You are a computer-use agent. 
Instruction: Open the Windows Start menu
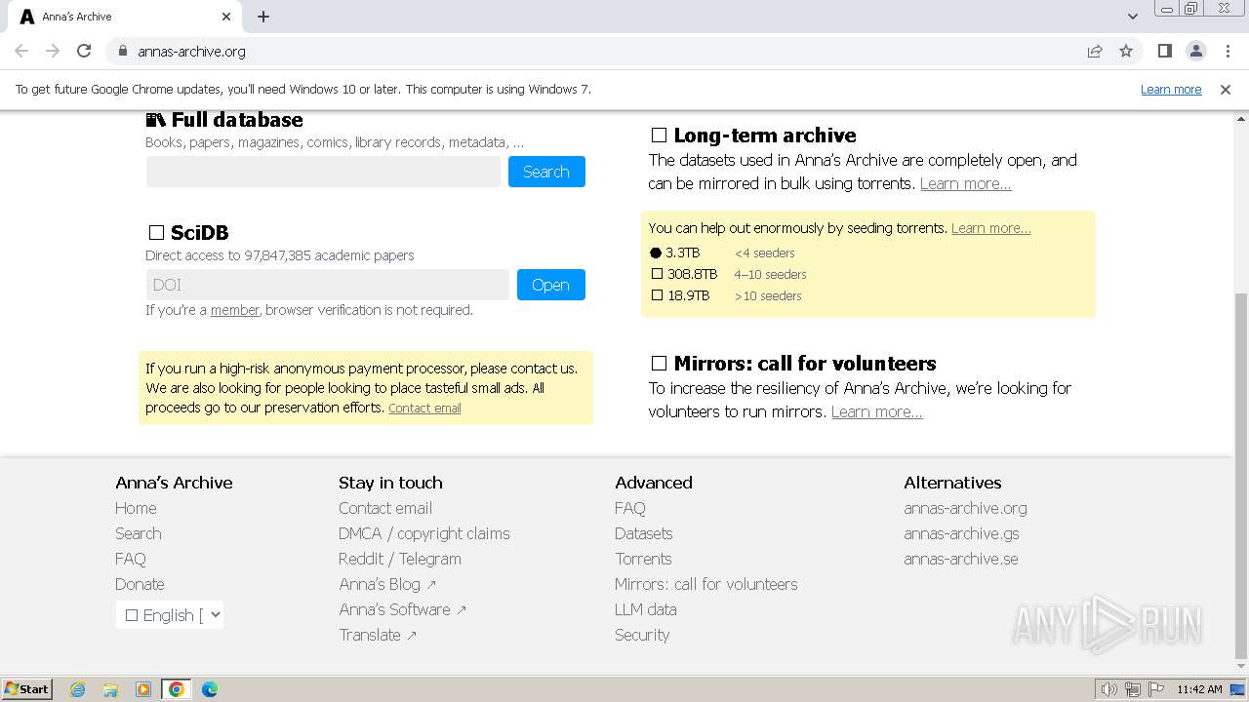tap(27, 688)
